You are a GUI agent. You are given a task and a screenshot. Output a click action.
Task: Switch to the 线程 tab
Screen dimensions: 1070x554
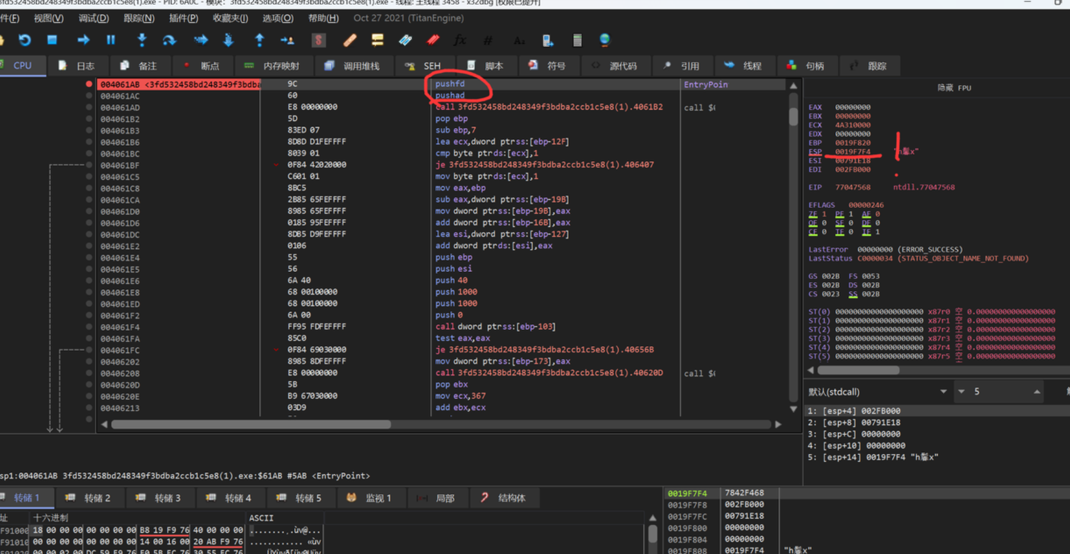click(744, 66)
